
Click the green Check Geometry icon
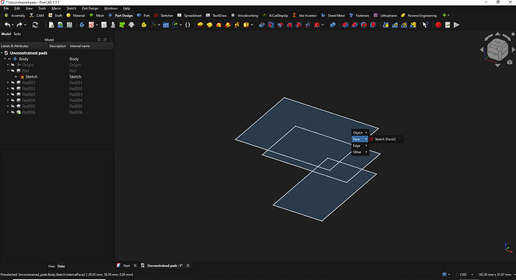click(122, 25)
